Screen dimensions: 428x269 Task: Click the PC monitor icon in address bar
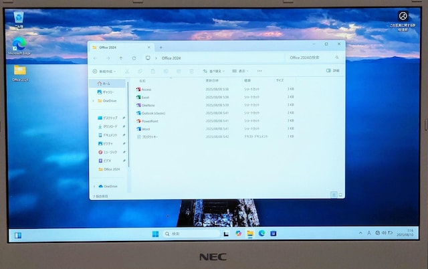tap(148, 58)
